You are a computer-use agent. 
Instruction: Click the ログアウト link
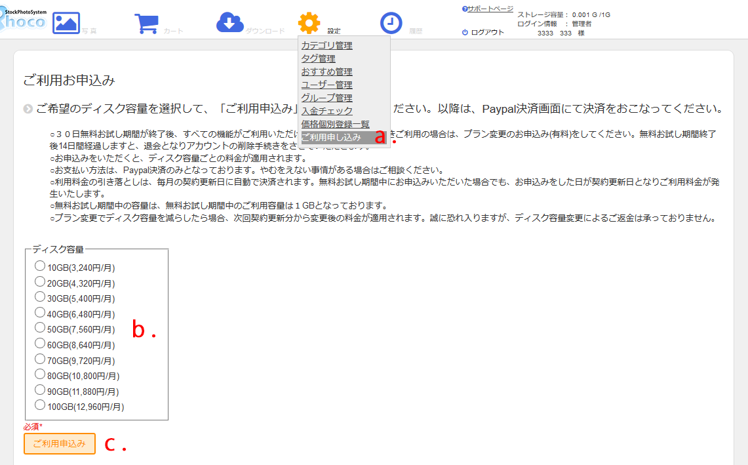[x=488, y=32]
